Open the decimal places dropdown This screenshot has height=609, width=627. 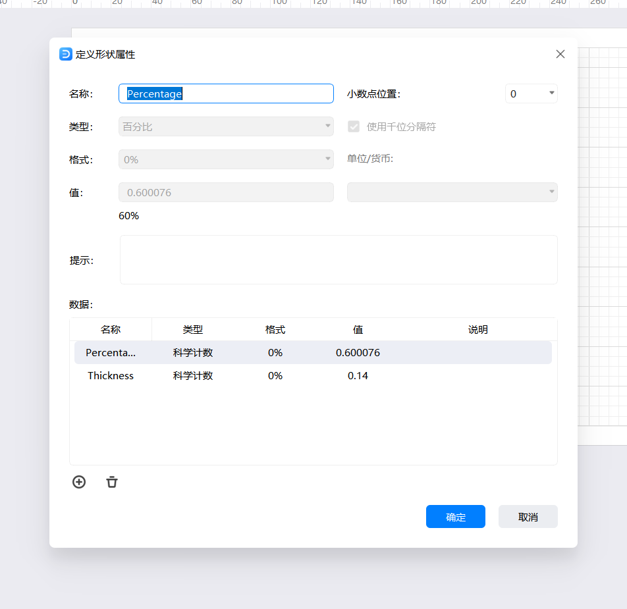coord(531,93)
